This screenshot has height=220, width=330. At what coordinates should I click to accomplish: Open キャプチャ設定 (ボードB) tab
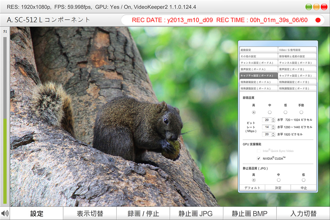[x=297, y=76]
